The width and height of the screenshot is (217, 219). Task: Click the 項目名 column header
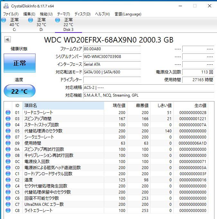[63, 105]
